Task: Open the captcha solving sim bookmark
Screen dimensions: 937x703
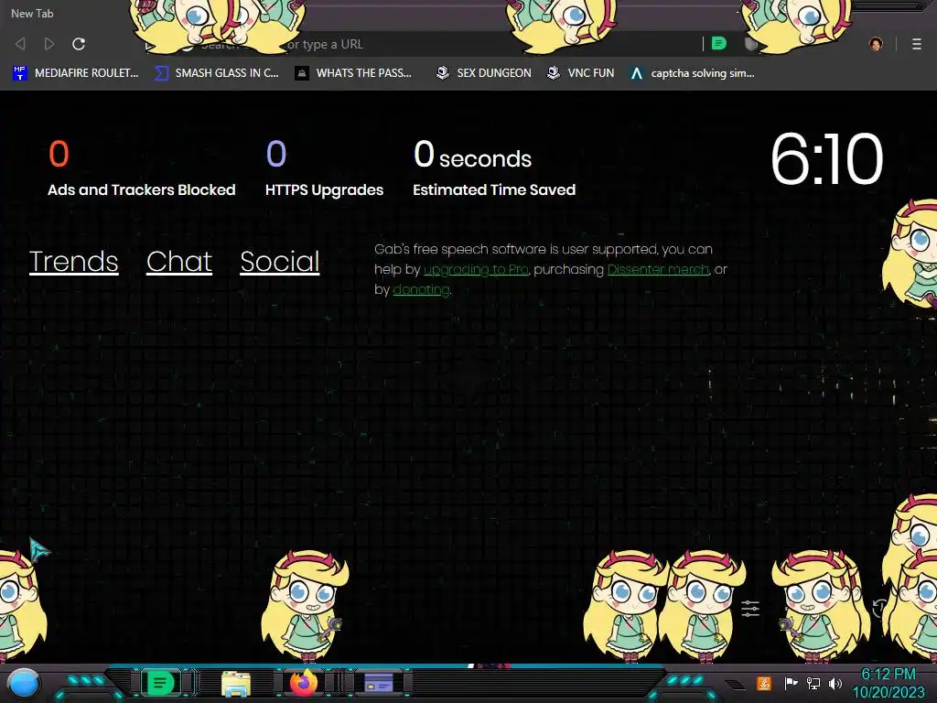Action: point(693,73)
